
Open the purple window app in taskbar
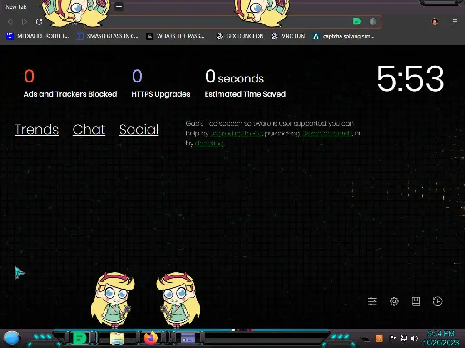pyautogui.click(x=188, y=338)
